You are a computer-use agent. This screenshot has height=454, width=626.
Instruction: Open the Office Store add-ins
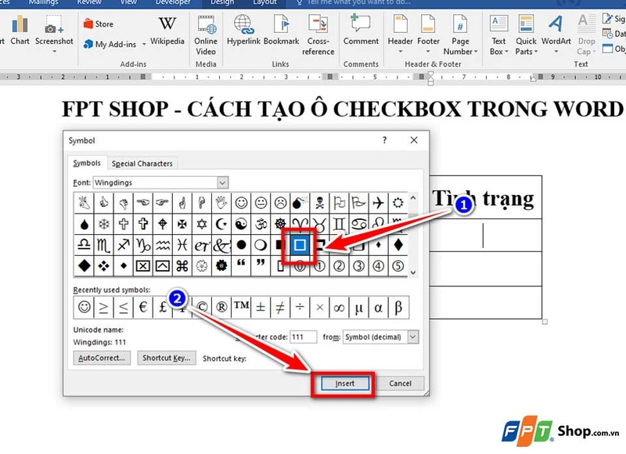coord(99,24)
